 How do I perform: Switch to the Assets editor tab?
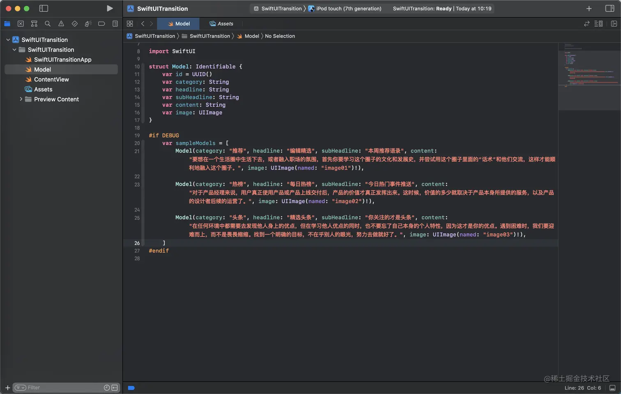click(221, 23)
